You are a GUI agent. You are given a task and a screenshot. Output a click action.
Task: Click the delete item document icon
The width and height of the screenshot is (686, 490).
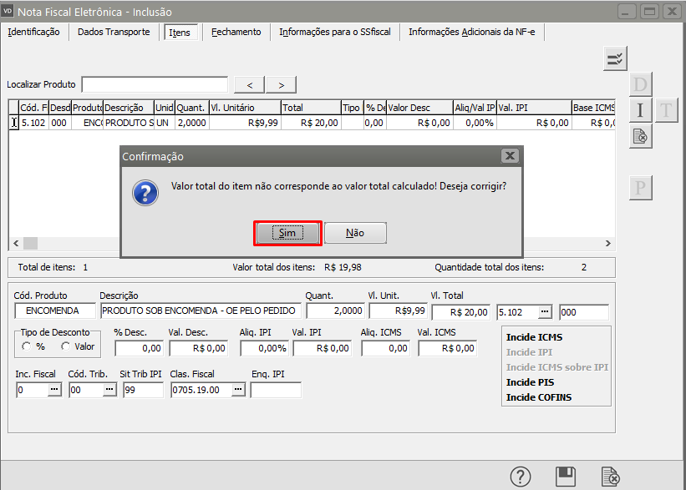point(640,136)
